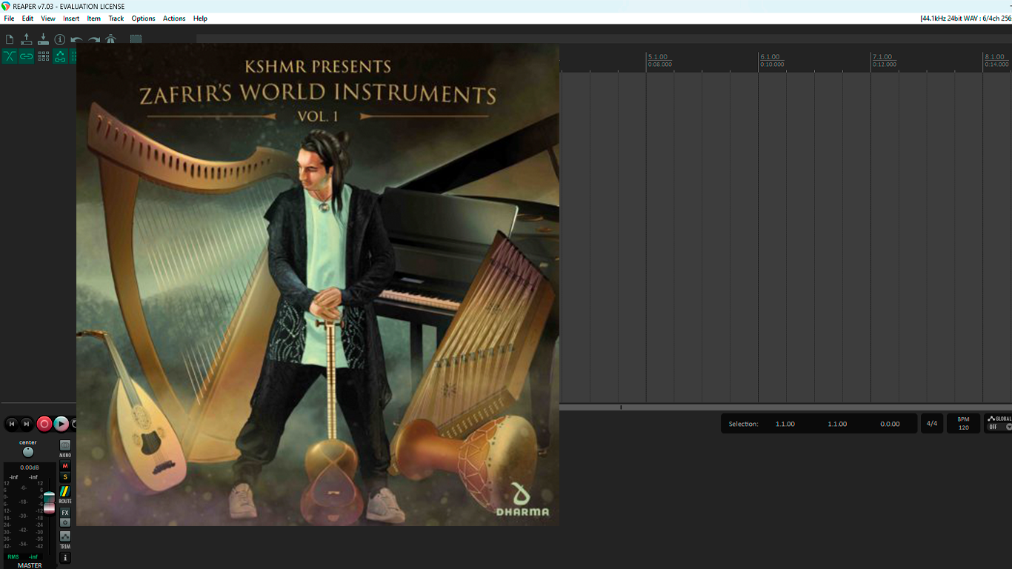Open the View menu
Screen dimensions: 1012x569
48,19
